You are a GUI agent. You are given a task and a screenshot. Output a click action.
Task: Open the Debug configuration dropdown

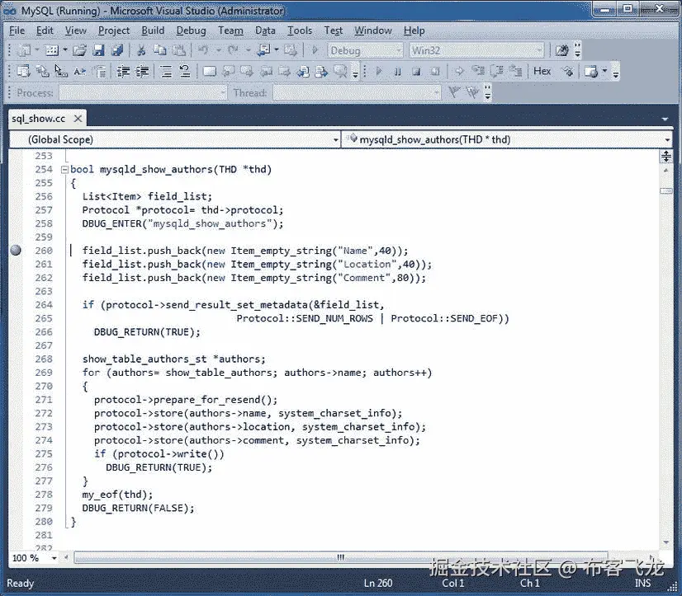pyautogui.click(x=399, y=50)
